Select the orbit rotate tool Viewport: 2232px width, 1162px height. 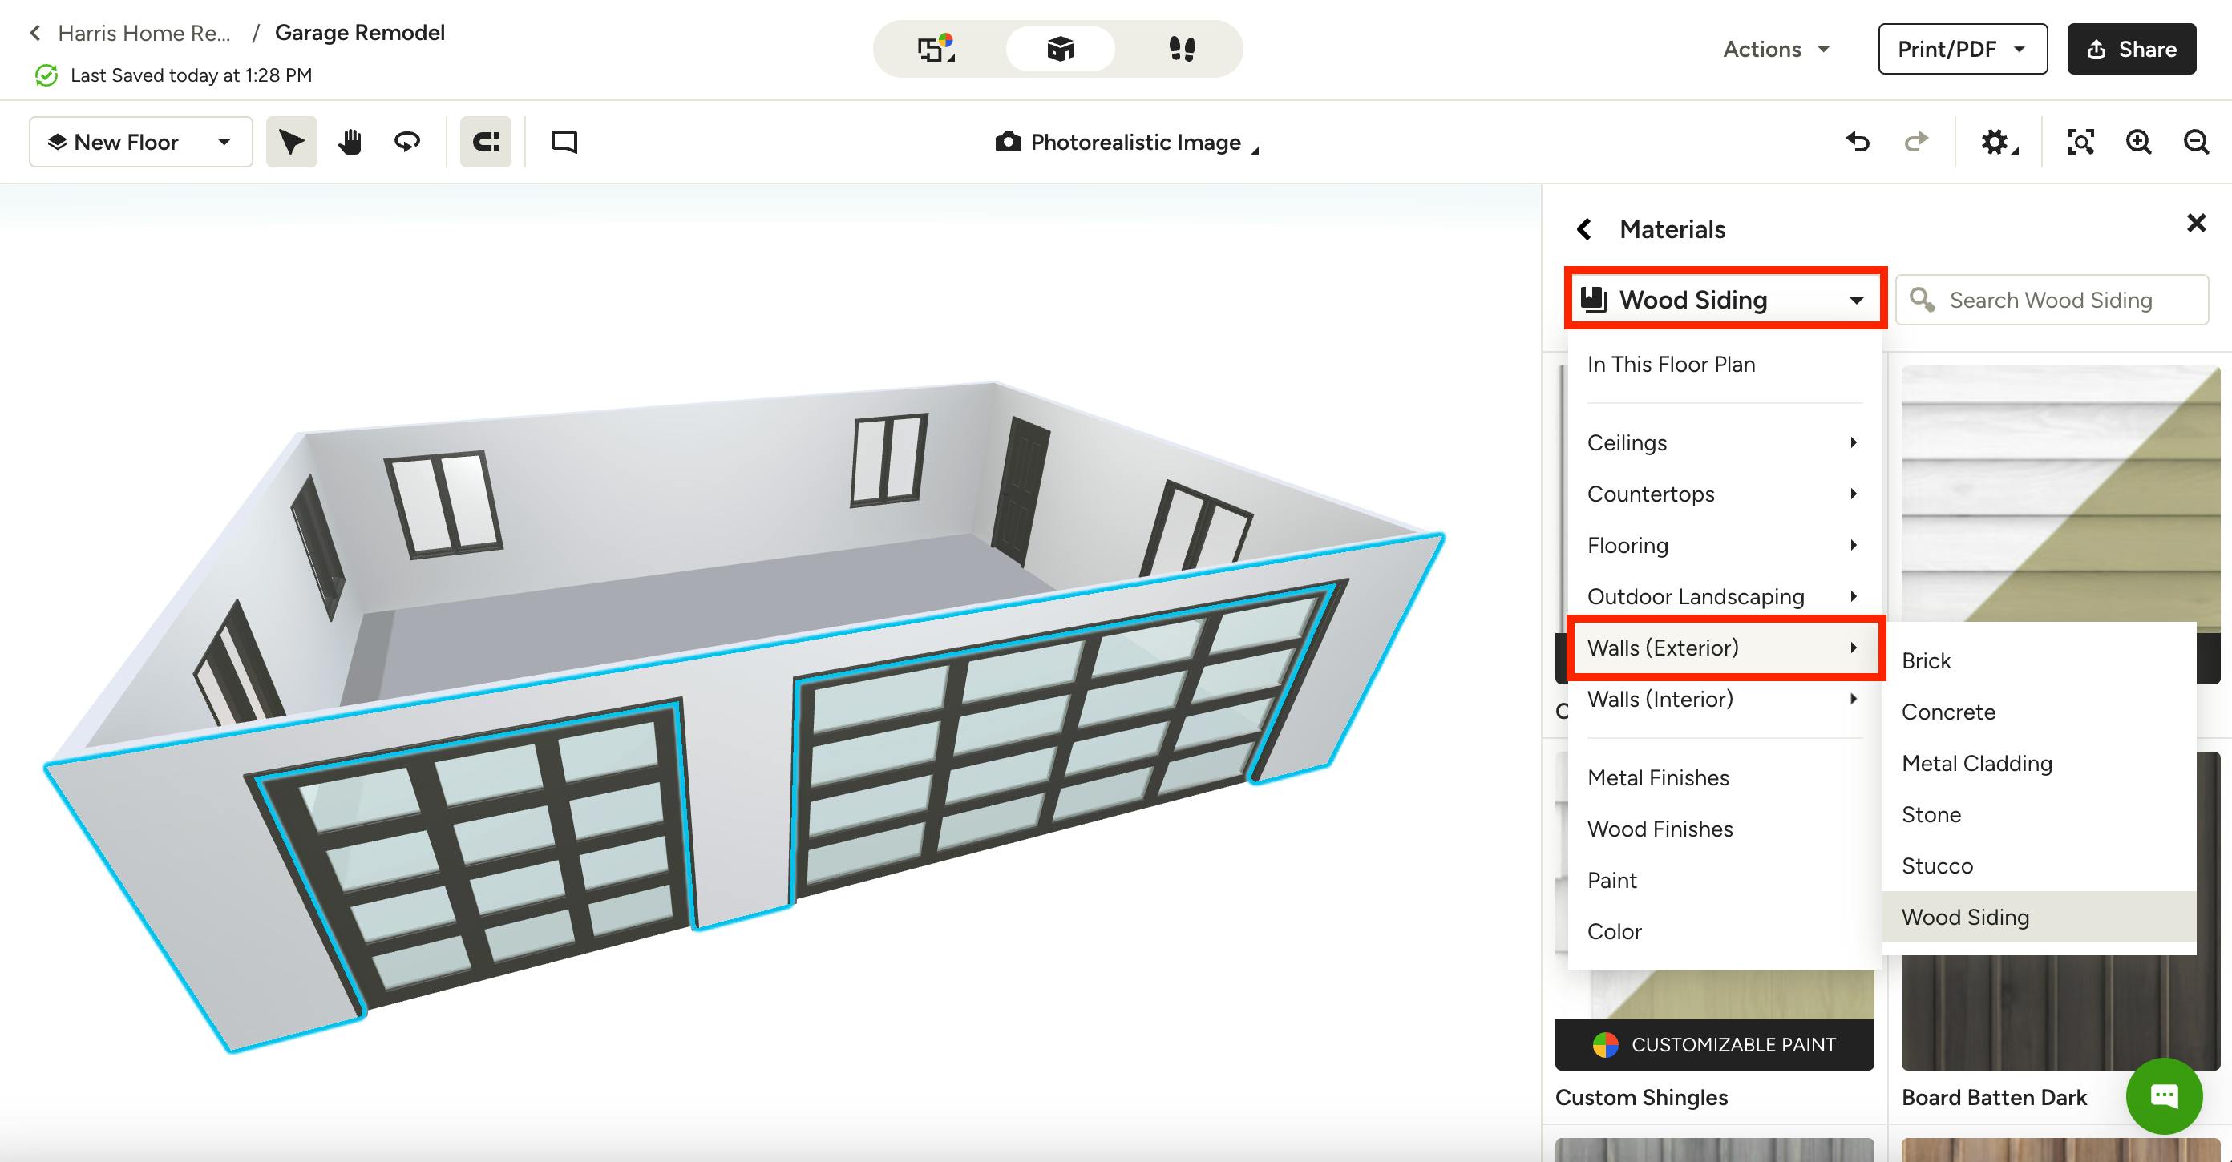click(x=407, y=141)
